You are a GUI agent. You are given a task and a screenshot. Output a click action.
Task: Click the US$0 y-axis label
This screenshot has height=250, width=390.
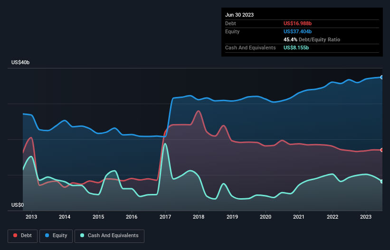tap(18, 205)
